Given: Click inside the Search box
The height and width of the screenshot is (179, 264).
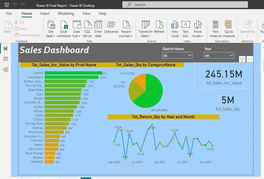Looking at the screenshot, I should tap(185, 5).
